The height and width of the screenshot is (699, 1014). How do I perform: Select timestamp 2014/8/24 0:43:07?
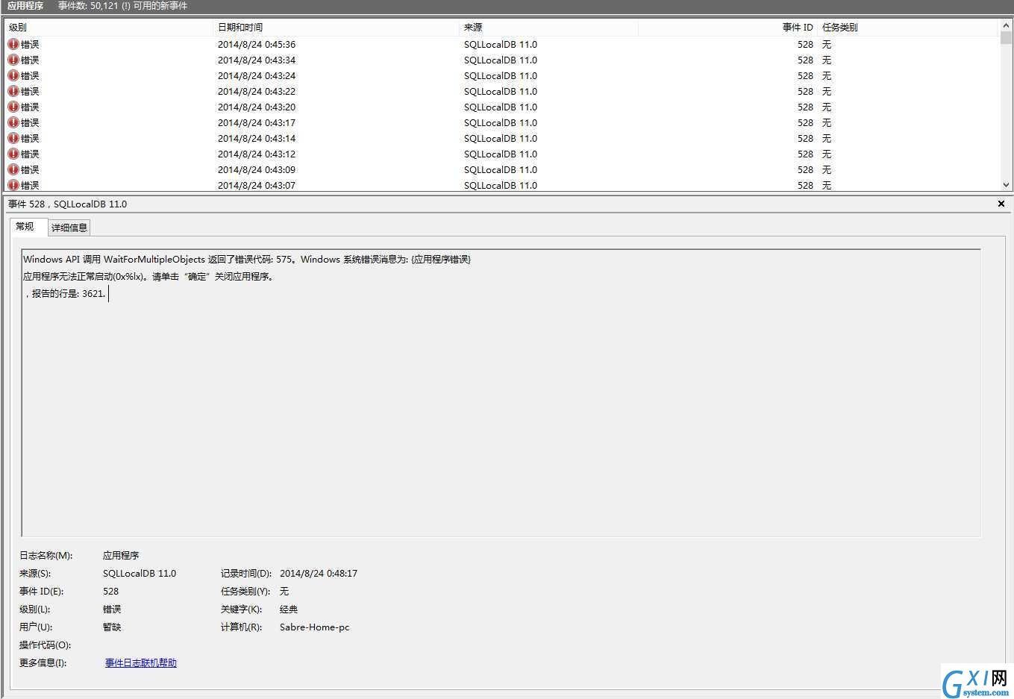click(x=257, y=185)
